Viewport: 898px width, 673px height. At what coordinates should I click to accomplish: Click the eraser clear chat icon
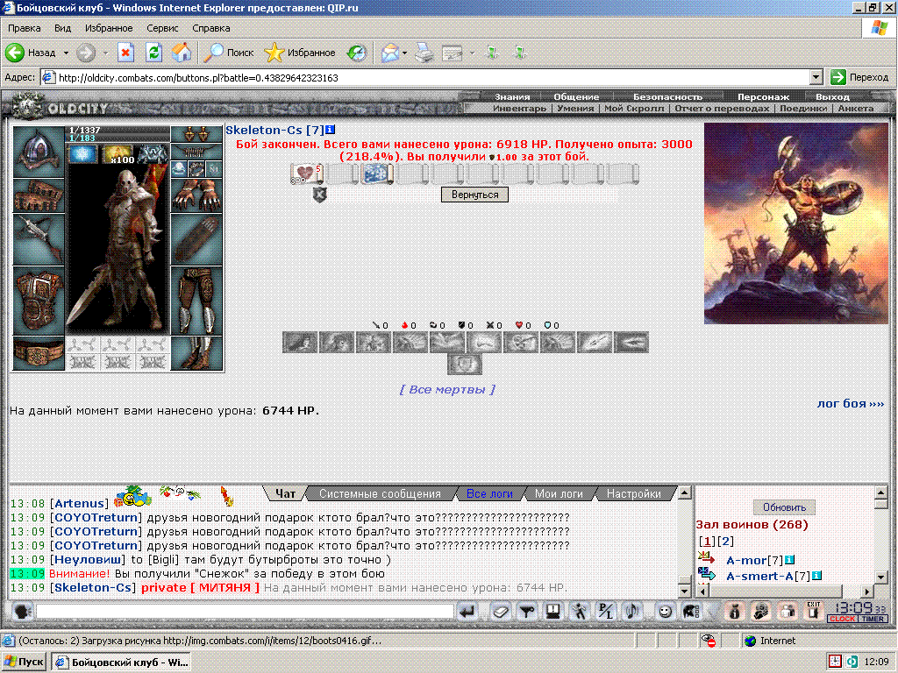coord(500,612)
